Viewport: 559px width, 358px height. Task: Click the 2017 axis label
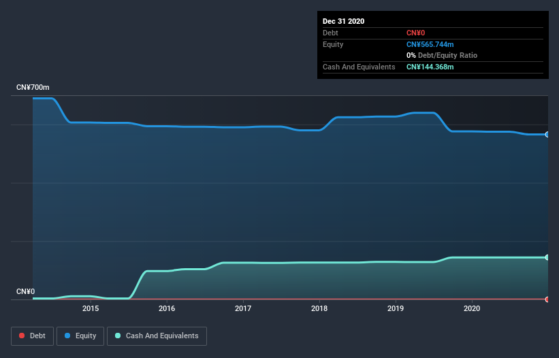(x=243, y=308)
